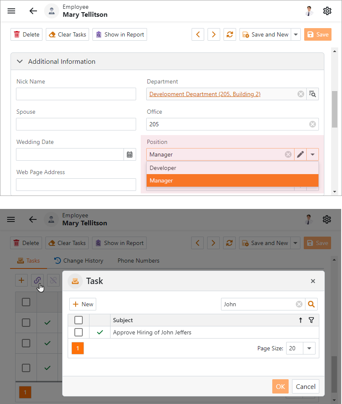Click Delete button in top window
This screenshot has height=404, width=342.
26,34
